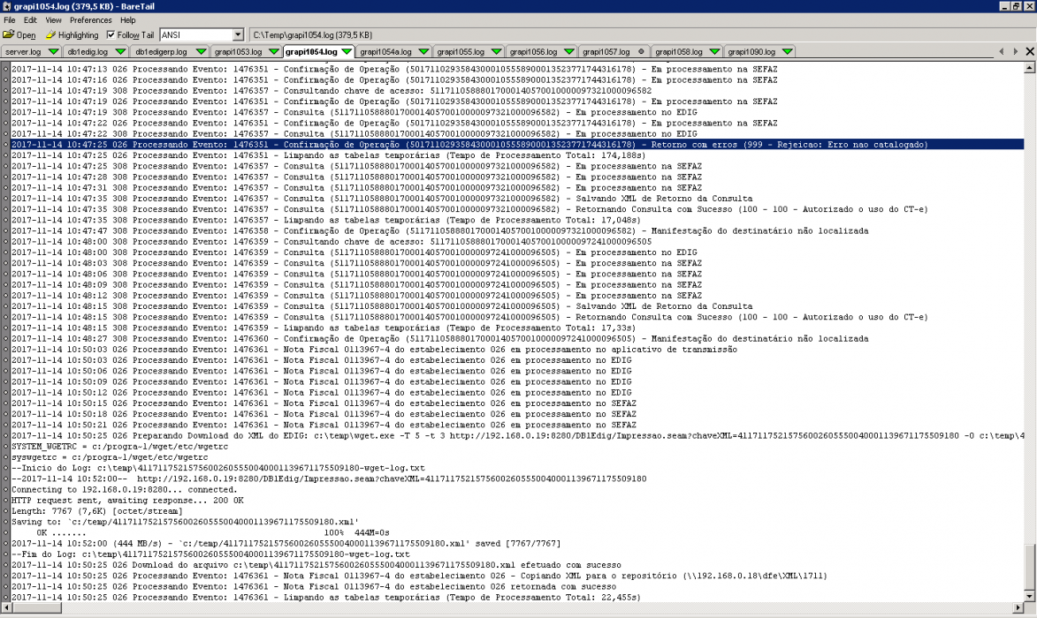Click the line marker beside the '174,188s' processing time row

pyautogui.click(x=5, y=155)
